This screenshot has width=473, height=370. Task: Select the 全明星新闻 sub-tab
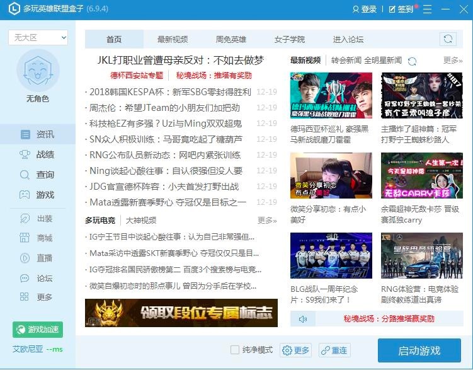(383, 61)
